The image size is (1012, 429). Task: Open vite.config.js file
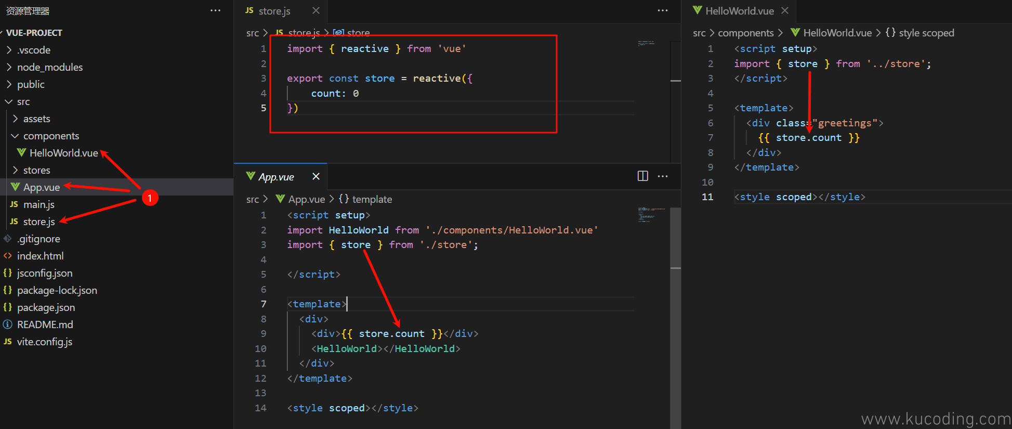pyautogui.click(x=45, y=342)
